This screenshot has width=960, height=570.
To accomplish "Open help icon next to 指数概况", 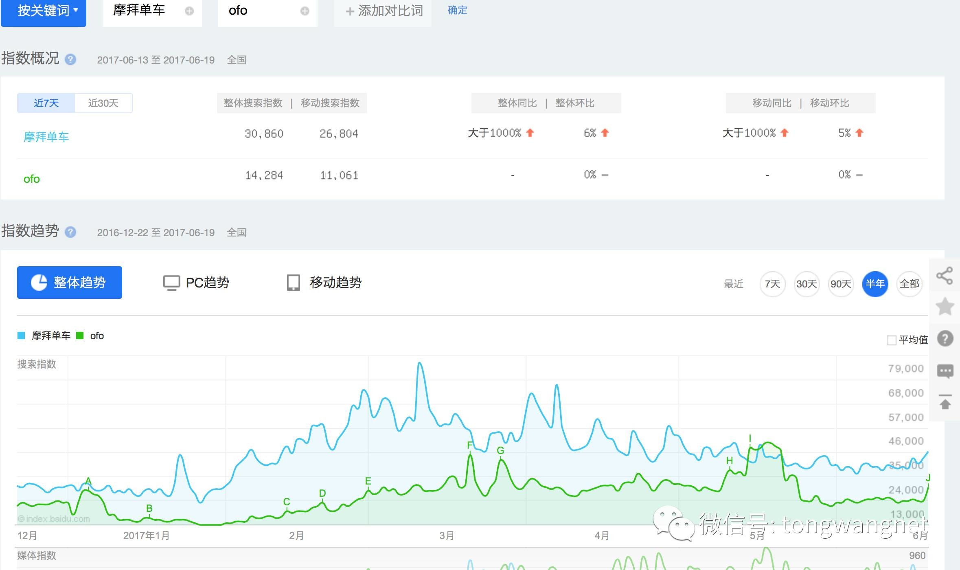I will (70, 59).
